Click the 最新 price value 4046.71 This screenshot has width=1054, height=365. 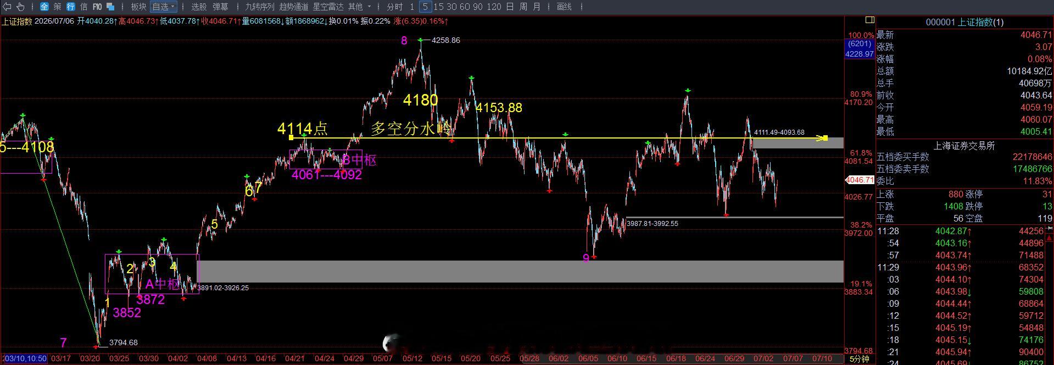(x=1036, y=35)
